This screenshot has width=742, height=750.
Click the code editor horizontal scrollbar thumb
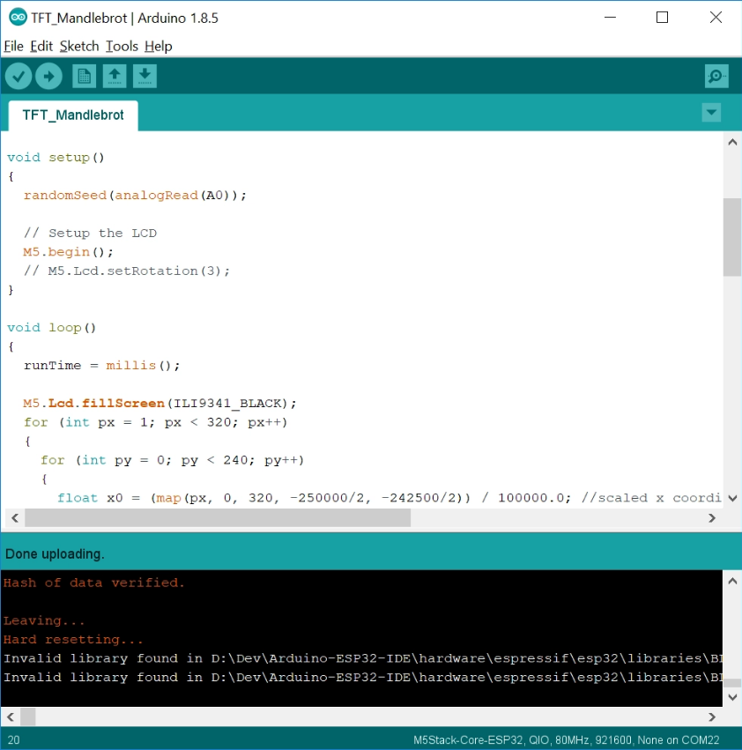pyautogui.click(x=218, y=518)
